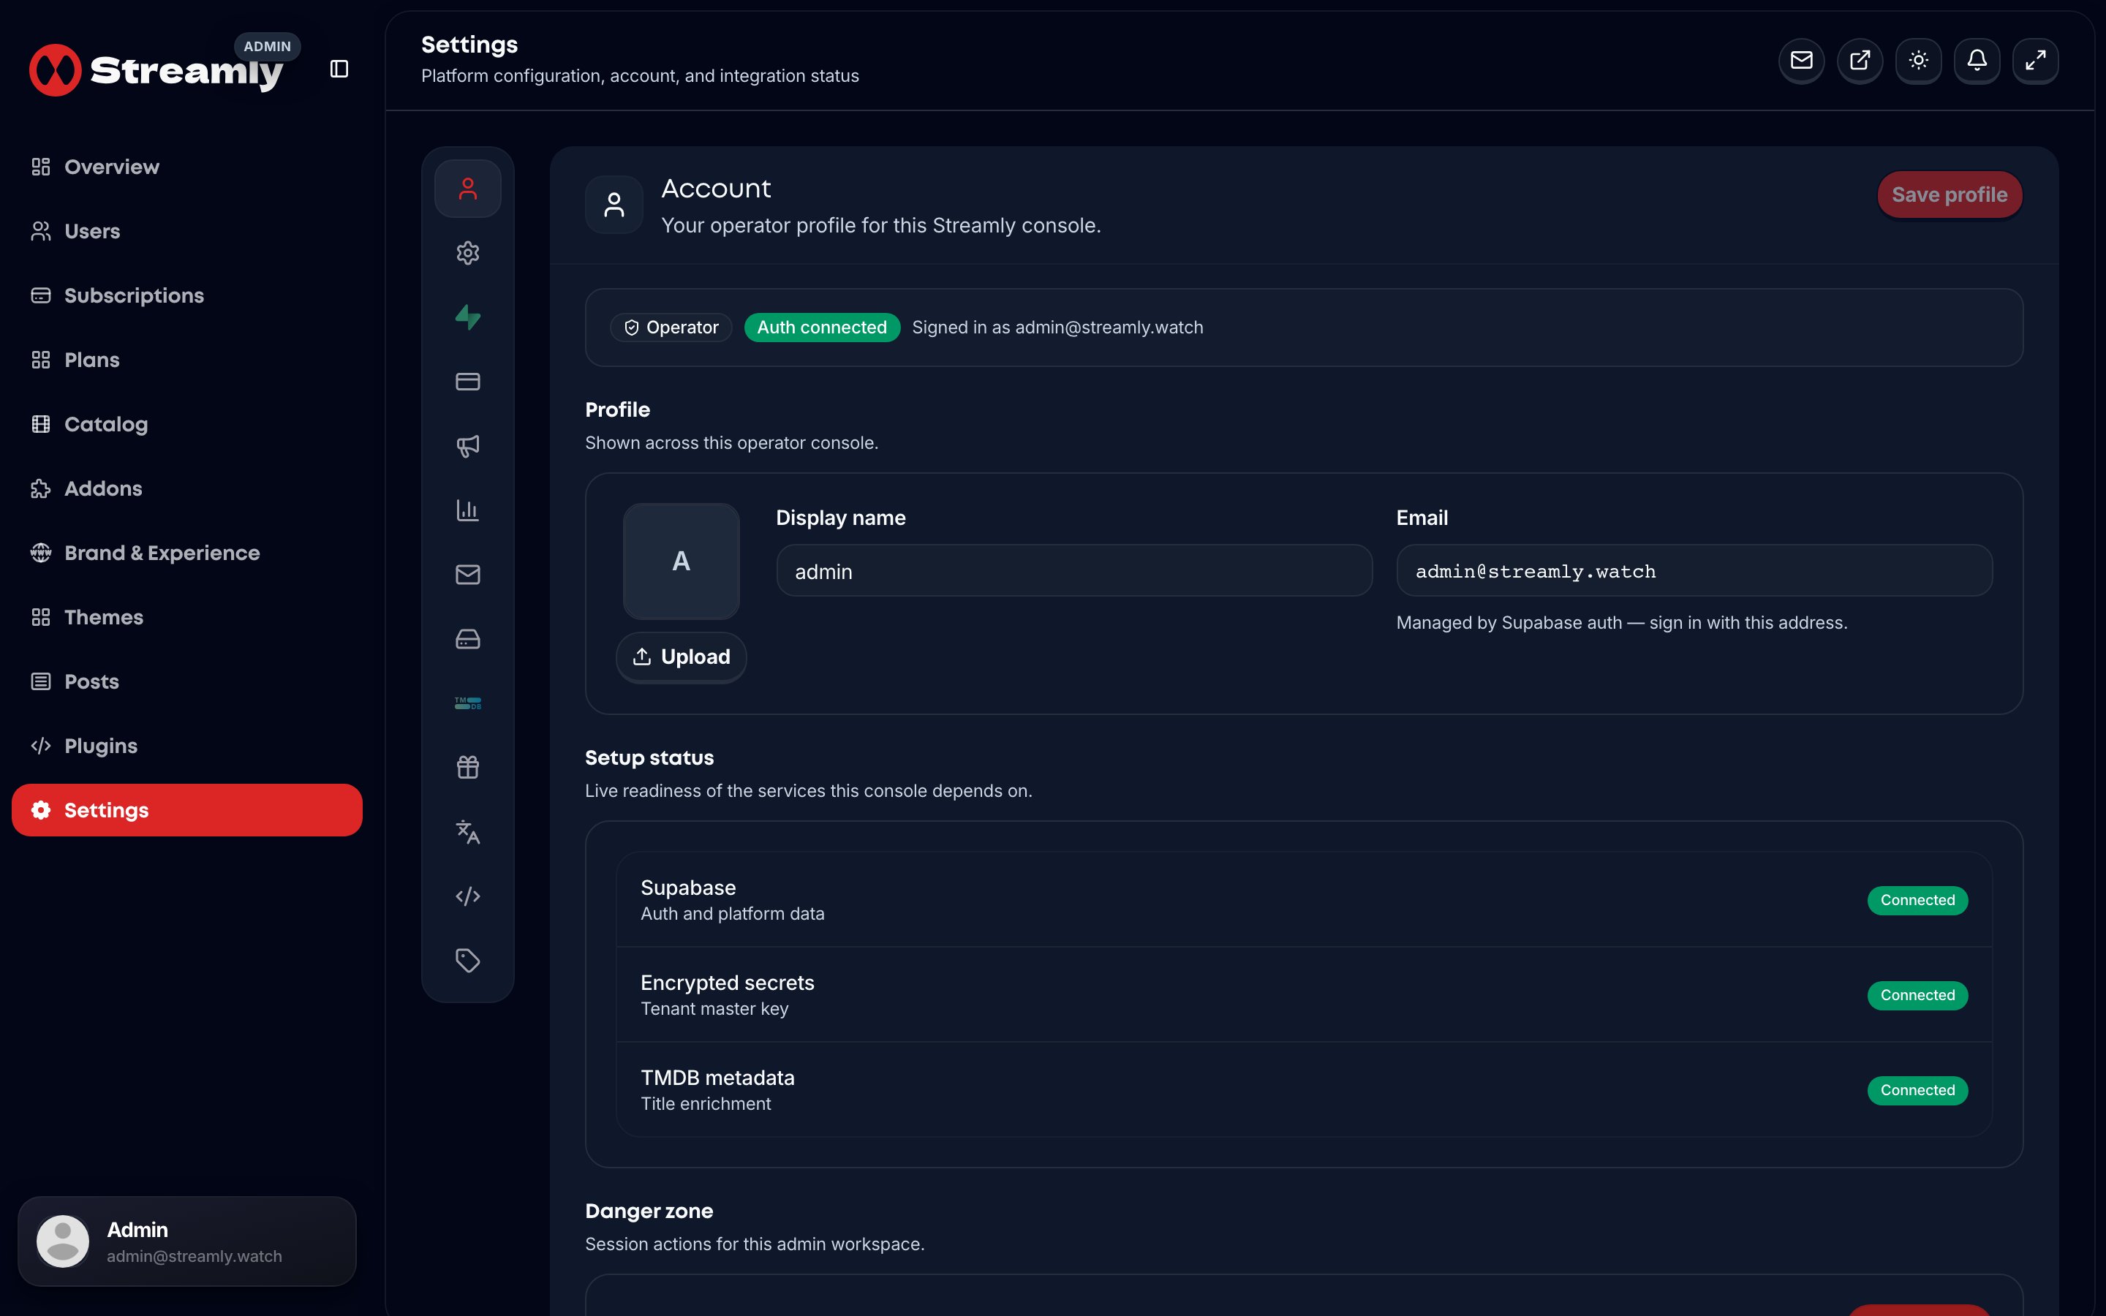This screenshot has height=1316, width=2106.
Task: Go to Overview in the sidebar
Action: tap(187, 167)
